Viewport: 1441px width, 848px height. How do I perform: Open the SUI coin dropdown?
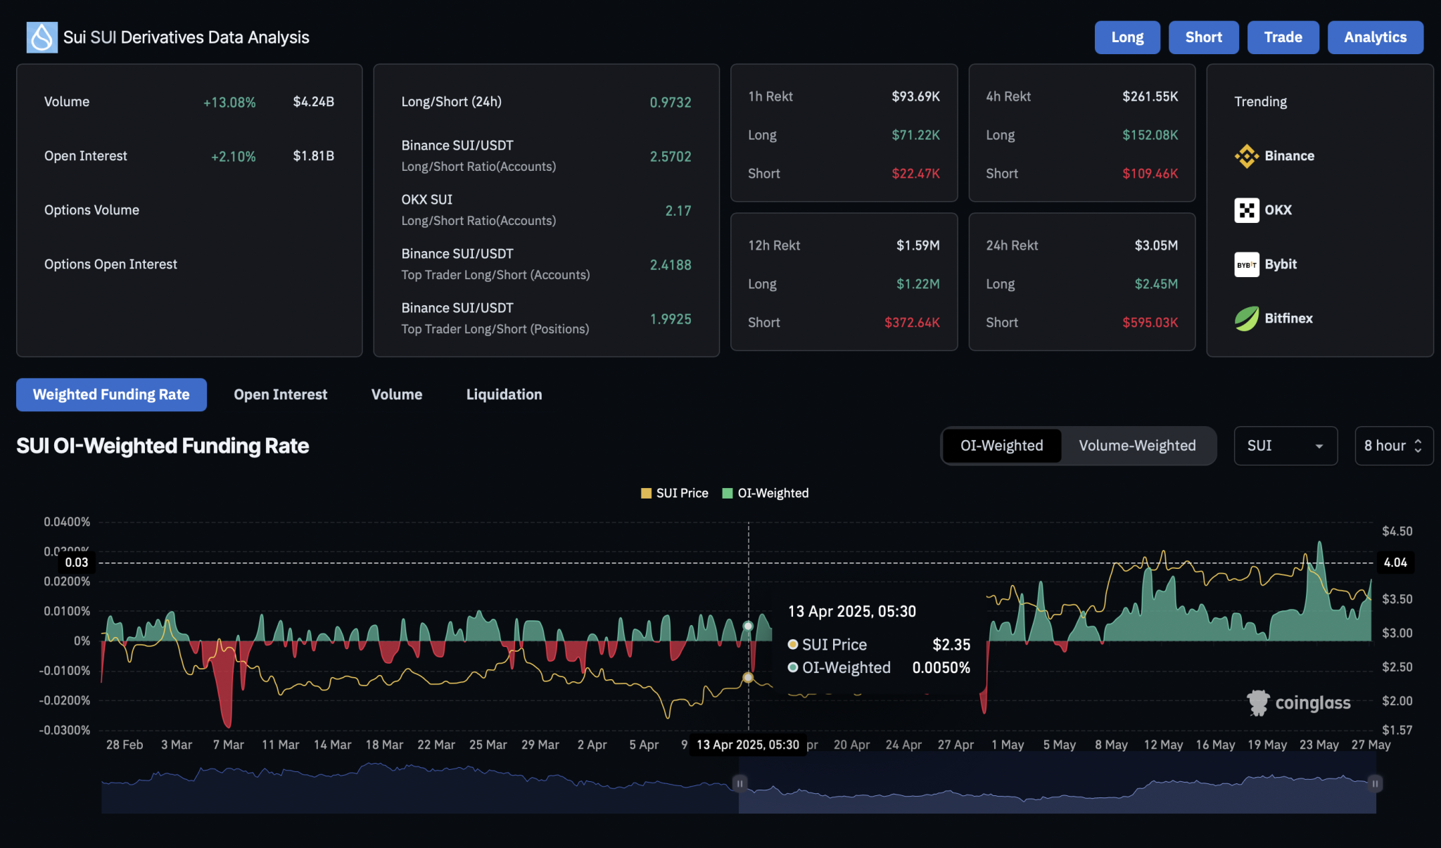click(1285, 446)
